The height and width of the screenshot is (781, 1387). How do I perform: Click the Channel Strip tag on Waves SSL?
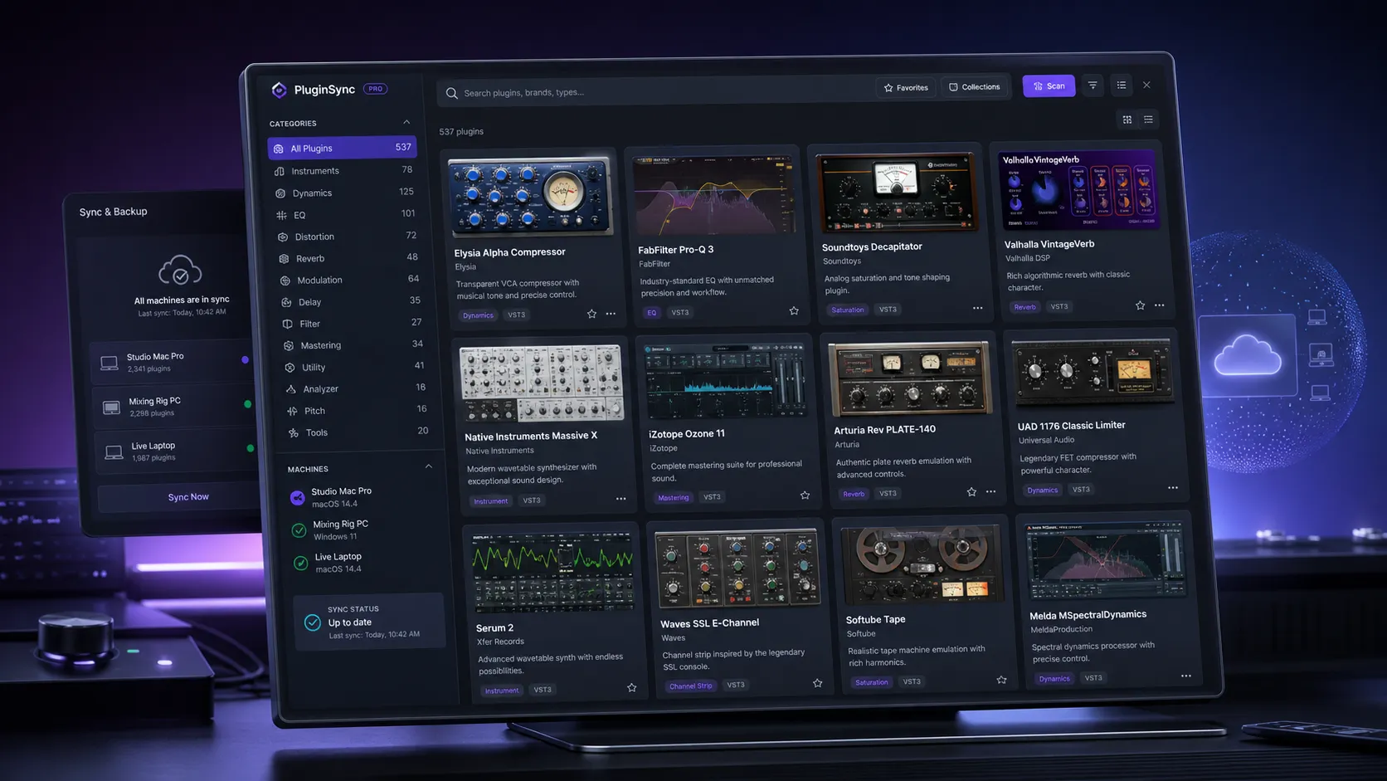click(x=691, y=686)
